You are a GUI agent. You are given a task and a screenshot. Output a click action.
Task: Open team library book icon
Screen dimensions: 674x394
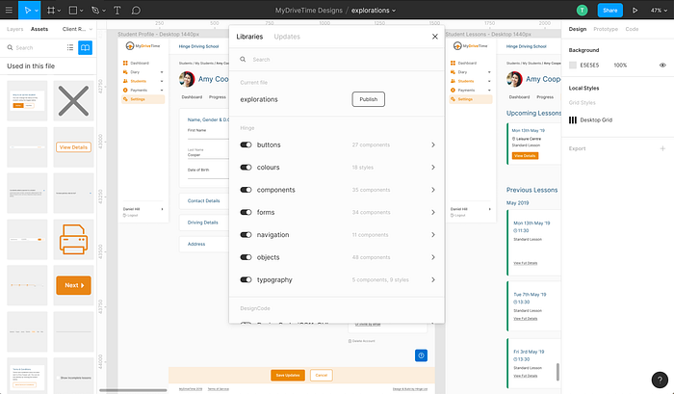coord(85,47)
